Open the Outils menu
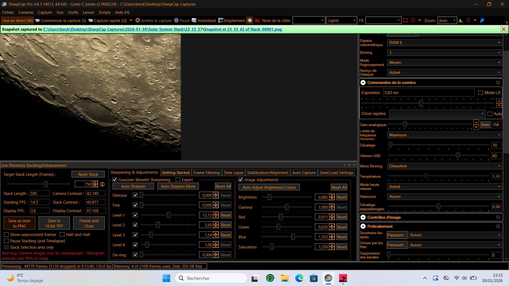 [x=73, y=12]
